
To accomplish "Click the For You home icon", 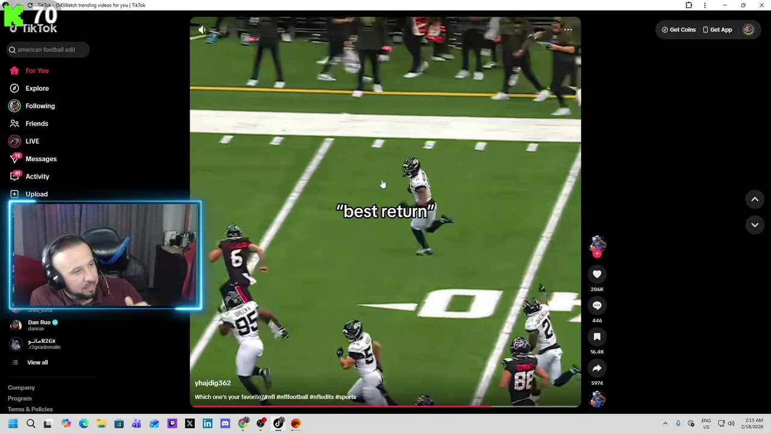I will click(14, 70).
